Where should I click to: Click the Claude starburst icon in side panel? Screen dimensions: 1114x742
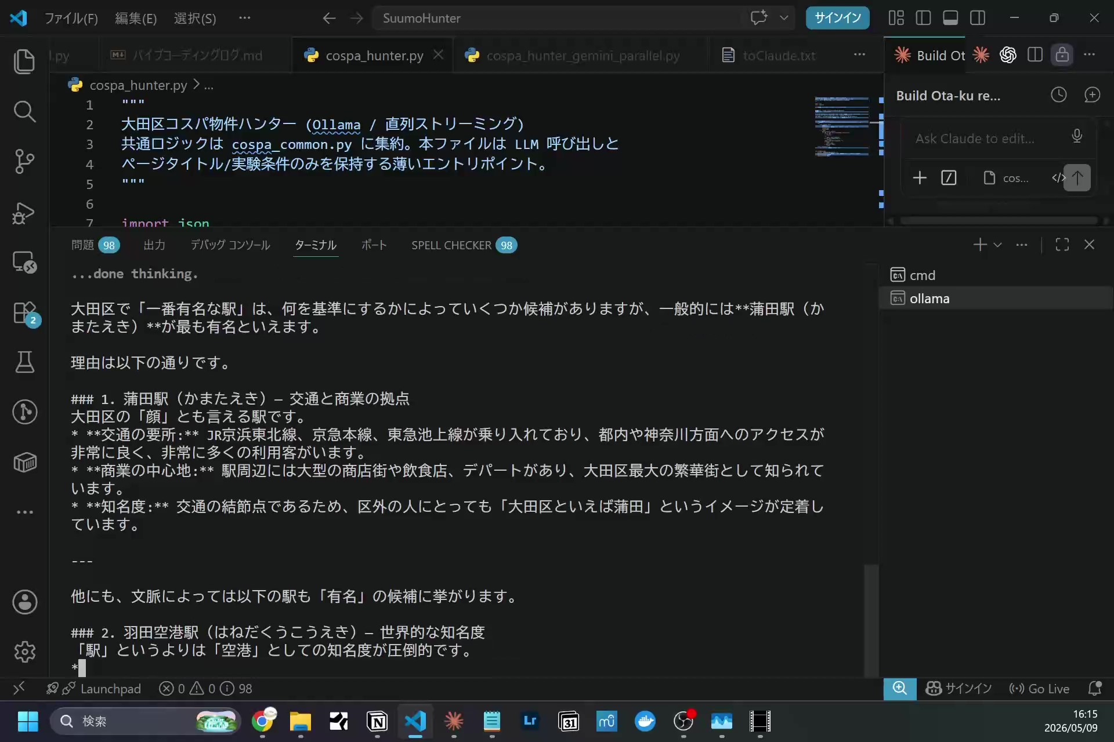981,55
